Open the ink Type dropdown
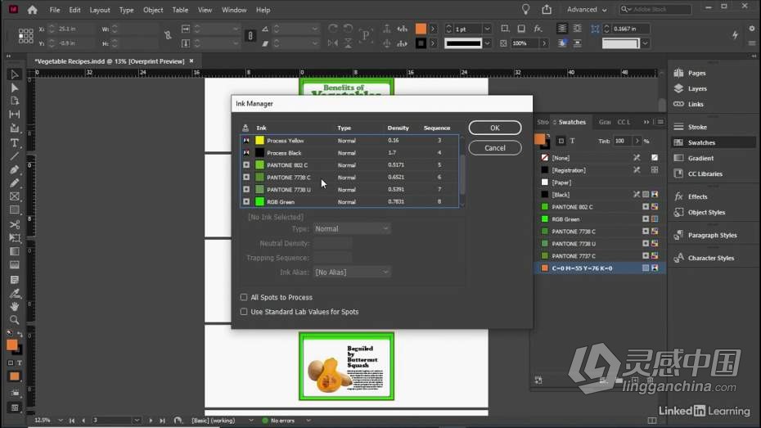This screenshot has width=761, height=428. tap(351, 228)
